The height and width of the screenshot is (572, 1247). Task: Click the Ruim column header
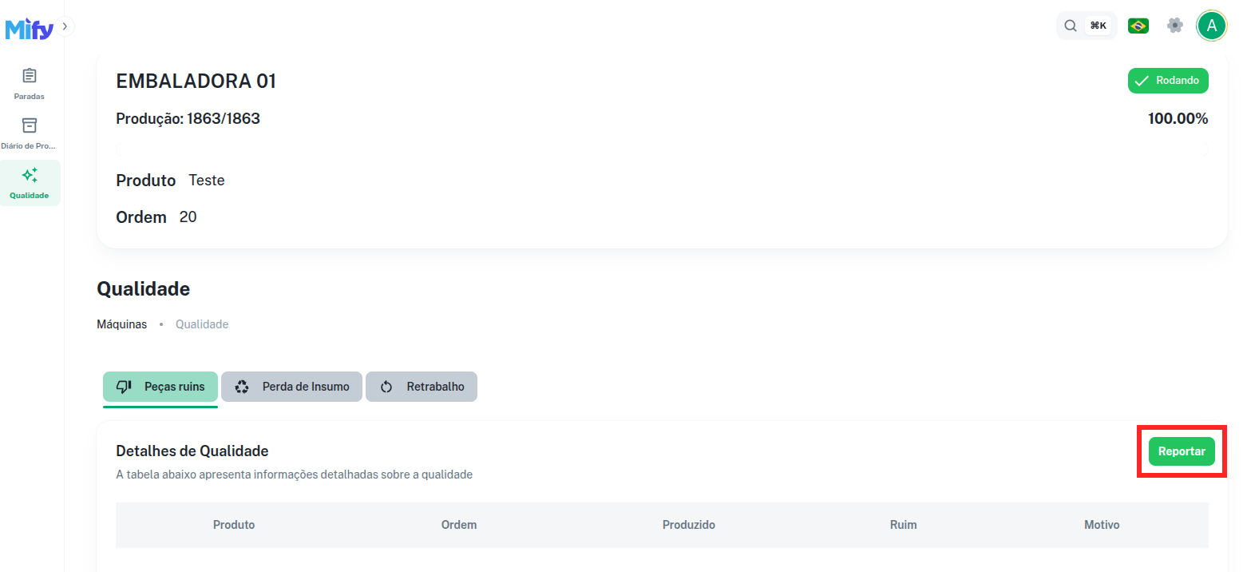click(x=903, y=525)
